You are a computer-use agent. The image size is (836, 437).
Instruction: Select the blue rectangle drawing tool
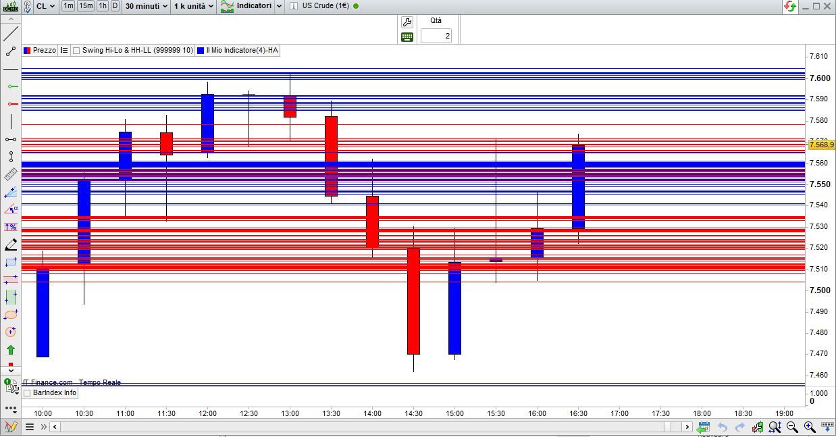click(x=10, y=262)
